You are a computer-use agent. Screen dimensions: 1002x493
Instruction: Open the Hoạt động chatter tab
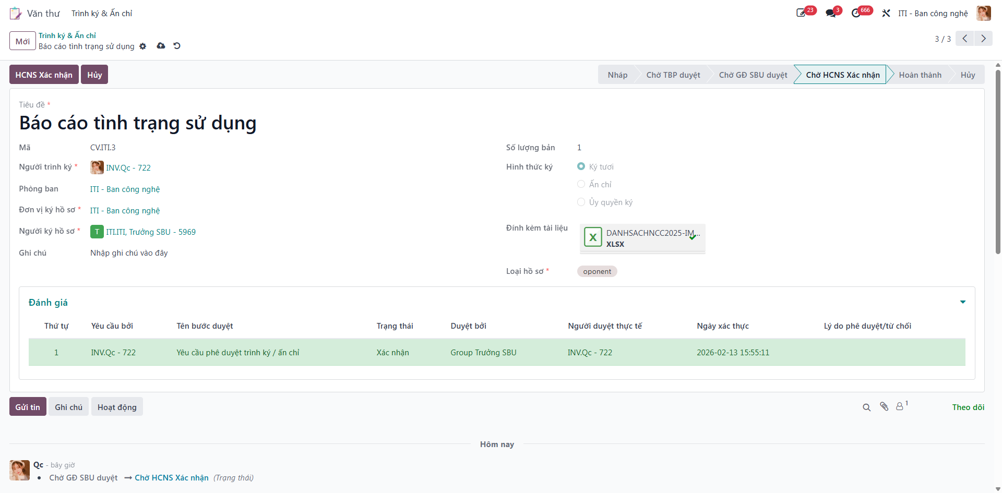tap(117, 407)
